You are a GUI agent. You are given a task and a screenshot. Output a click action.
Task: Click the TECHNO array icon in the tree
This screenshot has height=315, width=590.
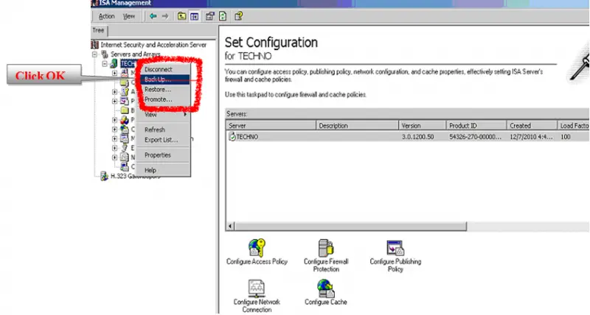(114, 64)
